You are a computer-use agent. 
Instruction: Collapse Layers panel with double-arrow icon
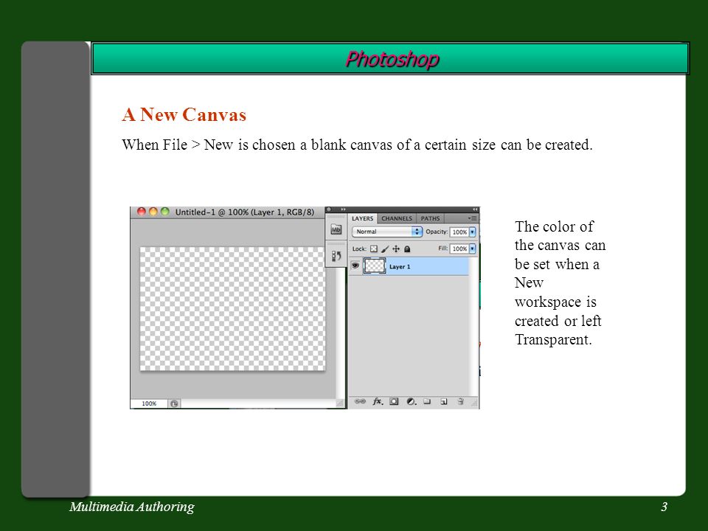point(474,209)
